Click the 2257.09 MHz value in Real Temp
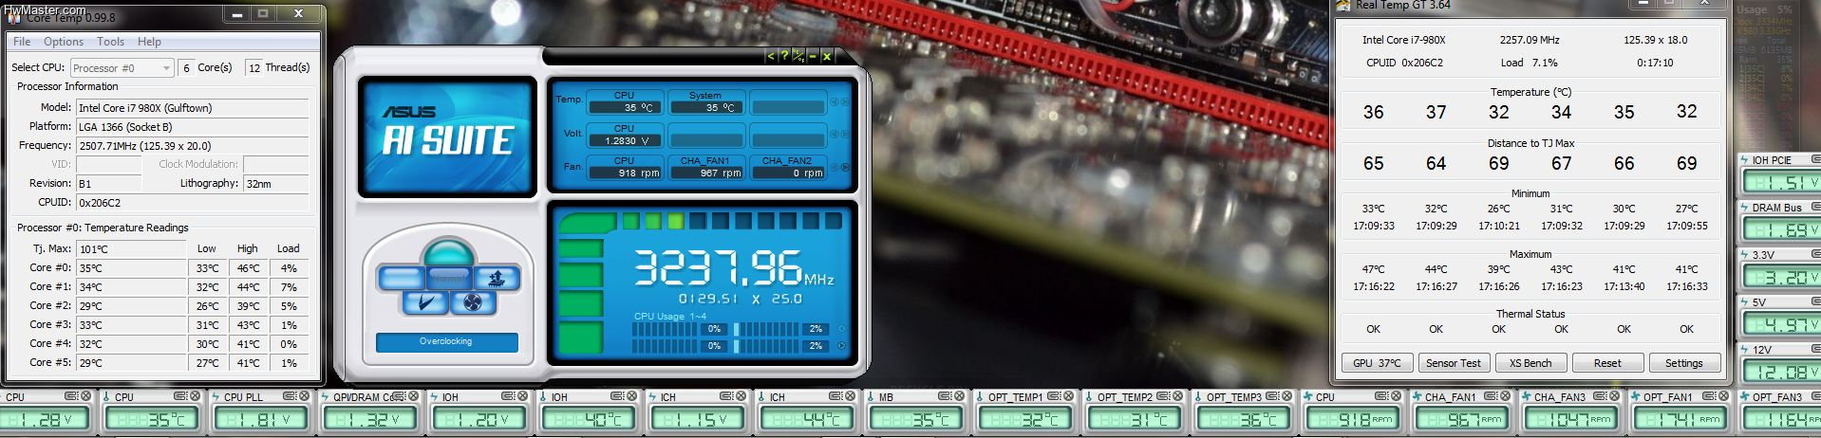This screenshot has height=438, width=1821. [x=1530, y=40]
